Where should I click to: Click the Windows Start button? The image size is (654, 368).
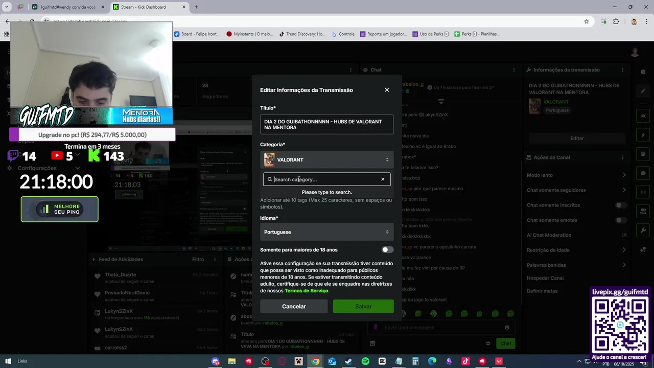tap(8, 361)
